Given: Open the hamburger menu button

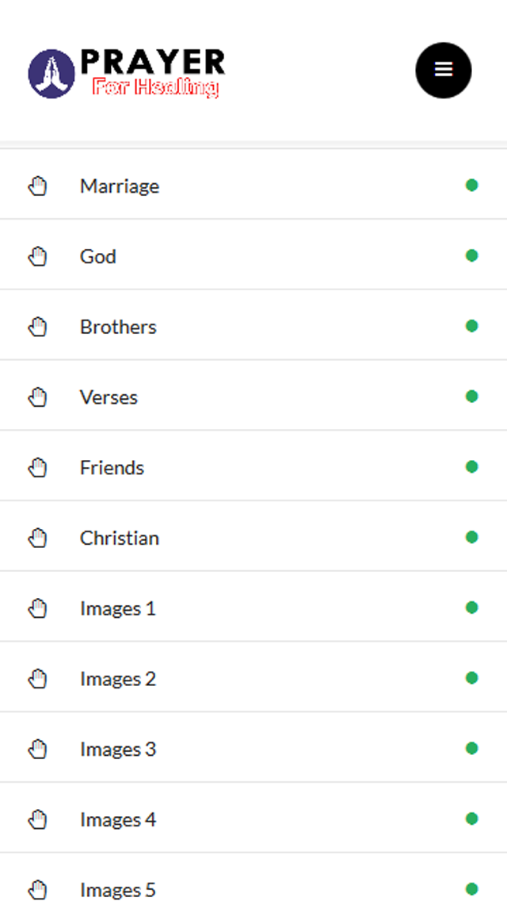Looking at the screenshot, I should [x=444, y=70].
